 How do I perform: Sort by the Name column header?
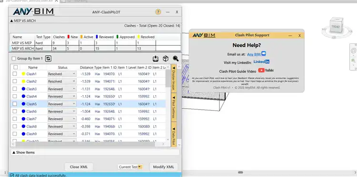[33, 68]
